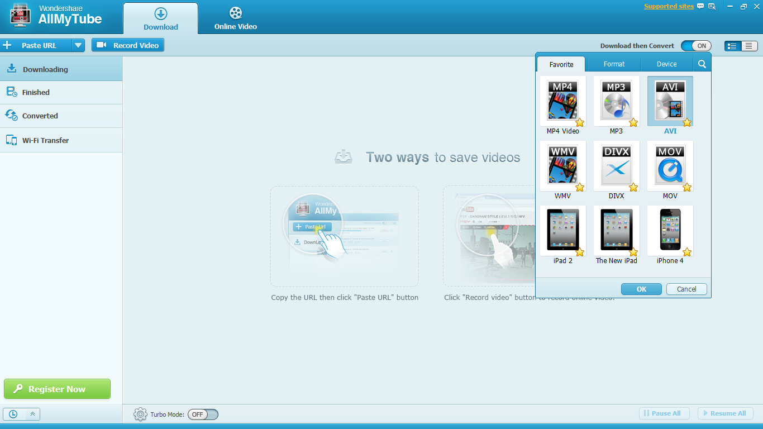
Task: Open the Paste URL dropdown arrow
Action: 78,45
